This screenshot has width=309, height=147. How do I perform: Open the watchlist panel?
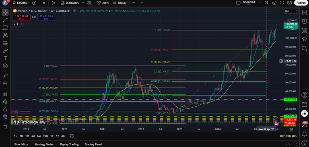(304, 12)
